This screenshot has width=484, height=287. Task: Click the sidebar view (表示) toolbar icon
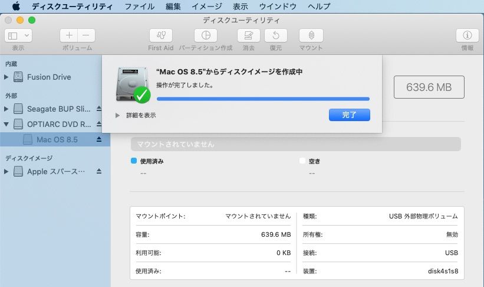pyautogui.click(x=12, y=35)
